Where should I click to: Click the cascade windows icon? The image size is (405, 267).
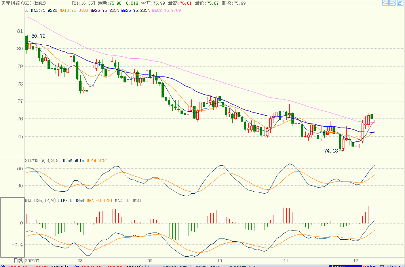coord(399,3)
